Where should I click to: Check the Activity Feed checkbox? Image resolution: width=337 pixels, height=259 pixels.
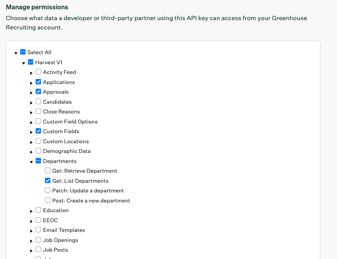tap(38, 72)
